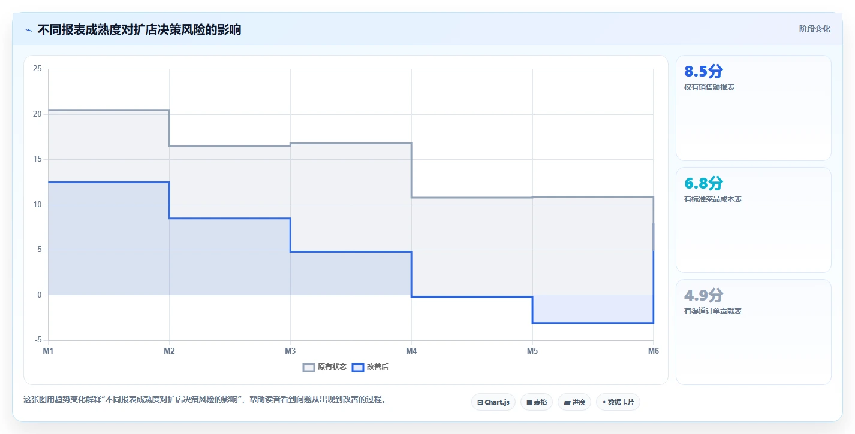Click the y-axis value 15

(37, 159)
